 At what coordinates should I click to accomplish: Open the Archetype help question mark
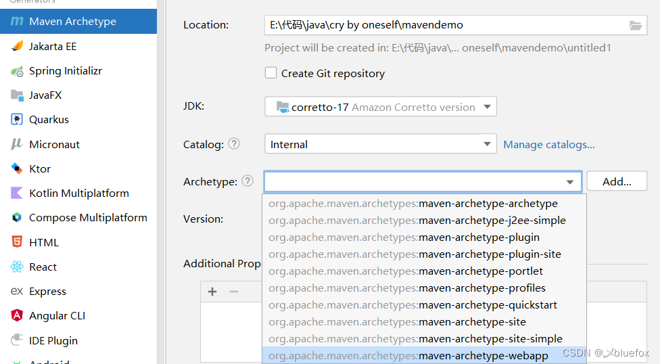point(247,181)
